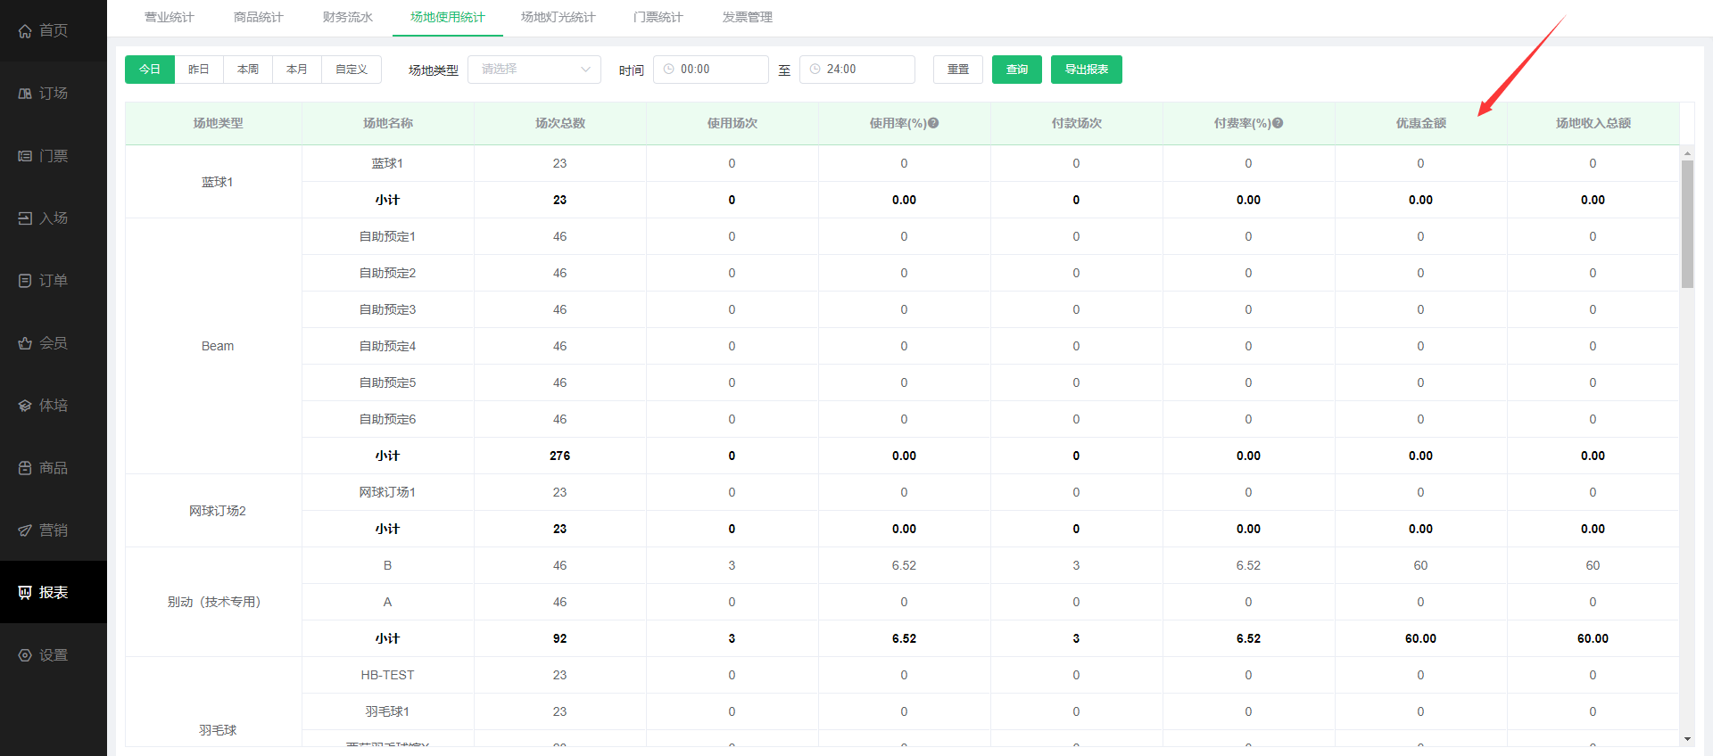Image resolution: width=1713 pixels, height=756 pixels.
Task: Expand the 场地类型 dropdown
Action: (534, 70)
